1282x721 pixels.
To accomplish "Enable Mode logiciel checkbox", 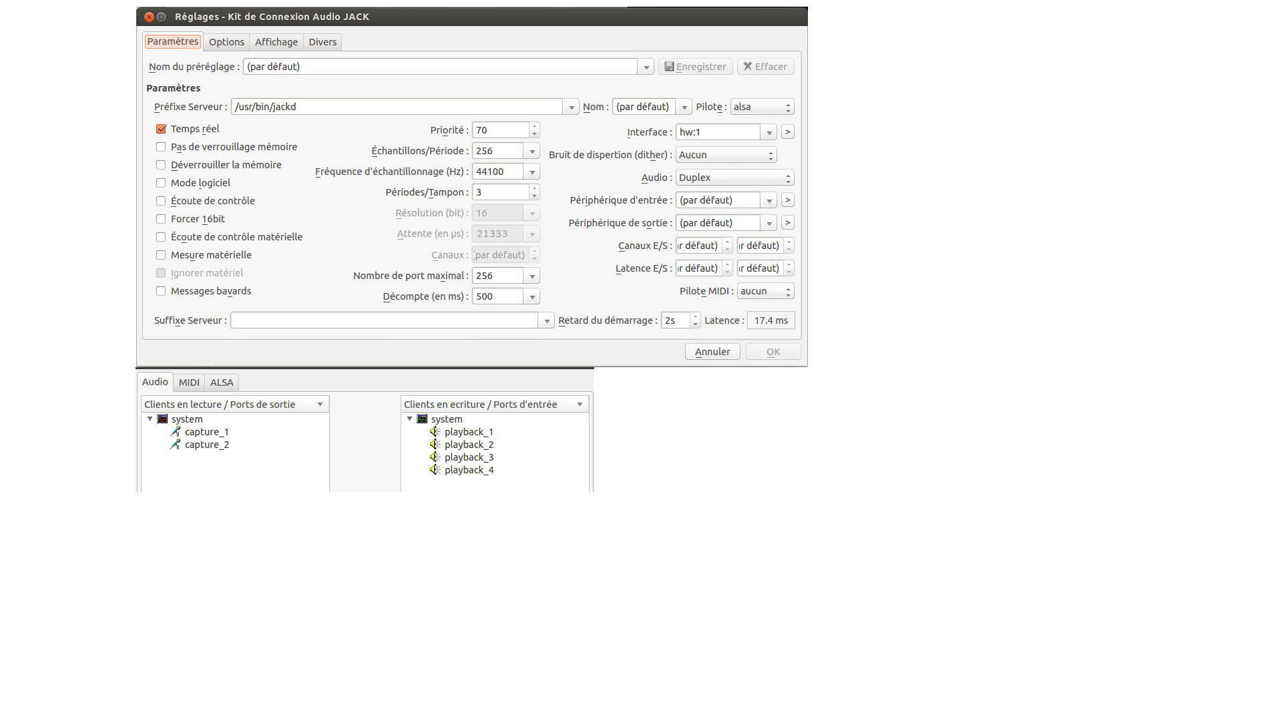I will pyautogui.click(x=161, y=183).
